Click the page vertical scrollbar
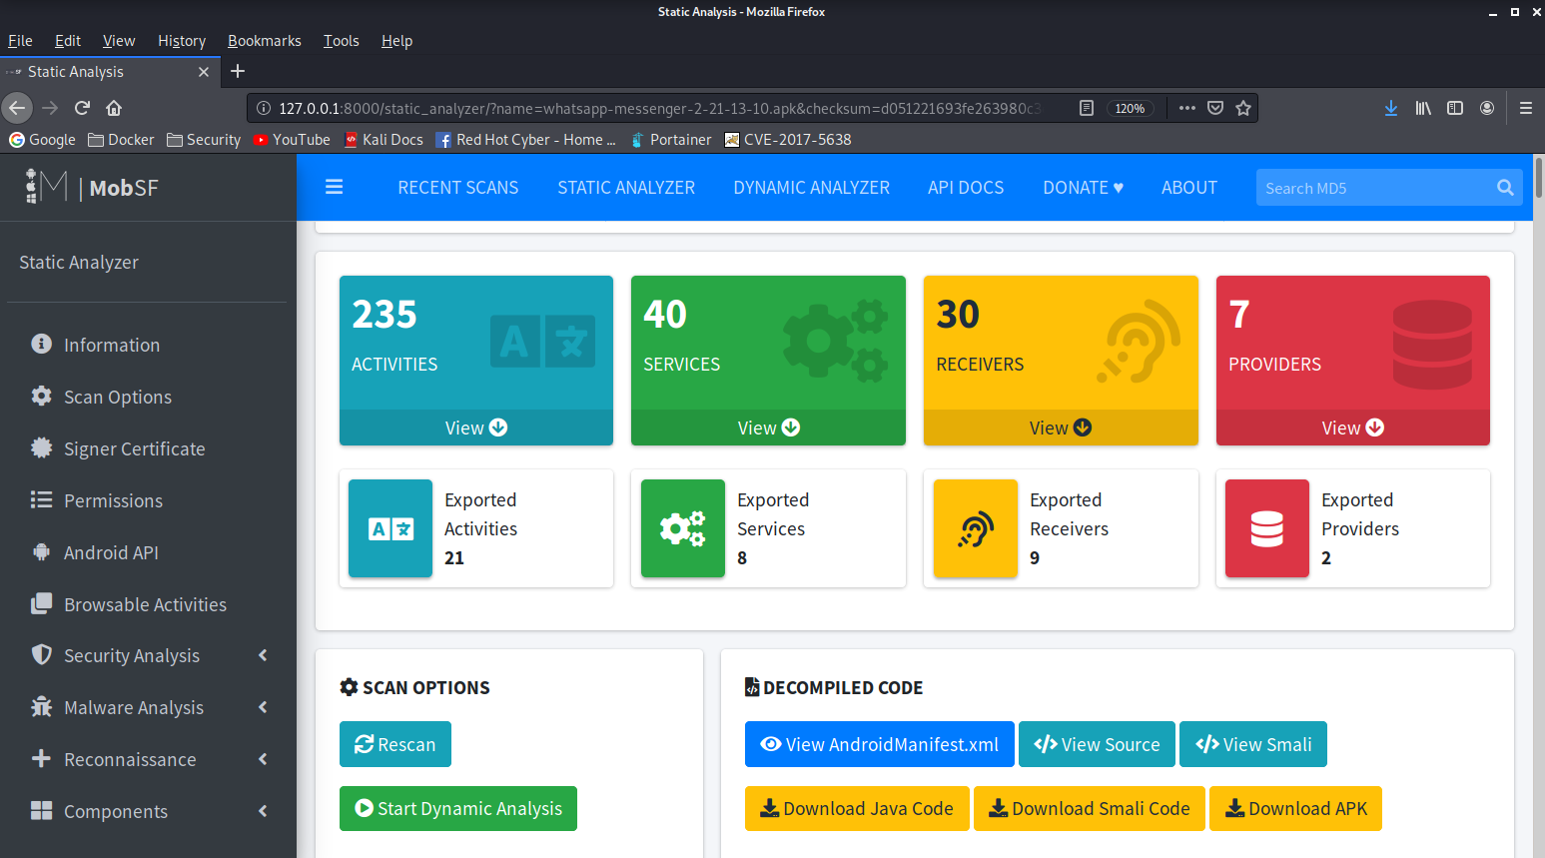The image size is (1545, 858). point(1538,179)
